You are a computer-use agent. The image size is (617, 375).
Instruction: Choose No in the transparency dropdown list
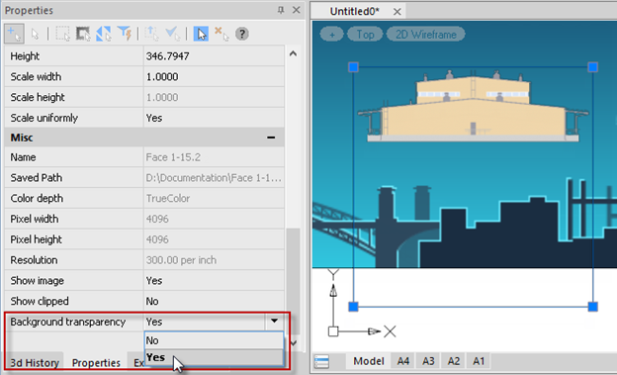214,340
